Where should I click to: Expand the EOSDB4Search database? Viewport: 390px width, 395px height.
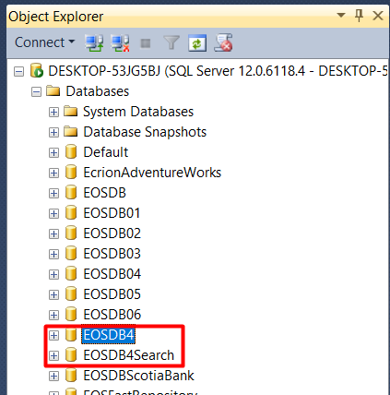pos(53,355)
